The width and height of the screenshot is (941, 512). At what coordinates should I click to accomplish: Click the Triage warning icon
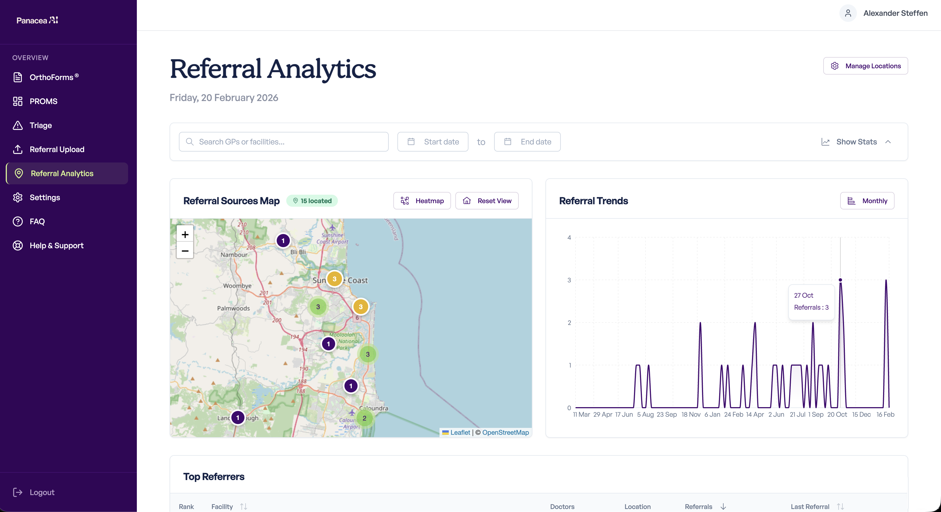click(x=17, y=125)
